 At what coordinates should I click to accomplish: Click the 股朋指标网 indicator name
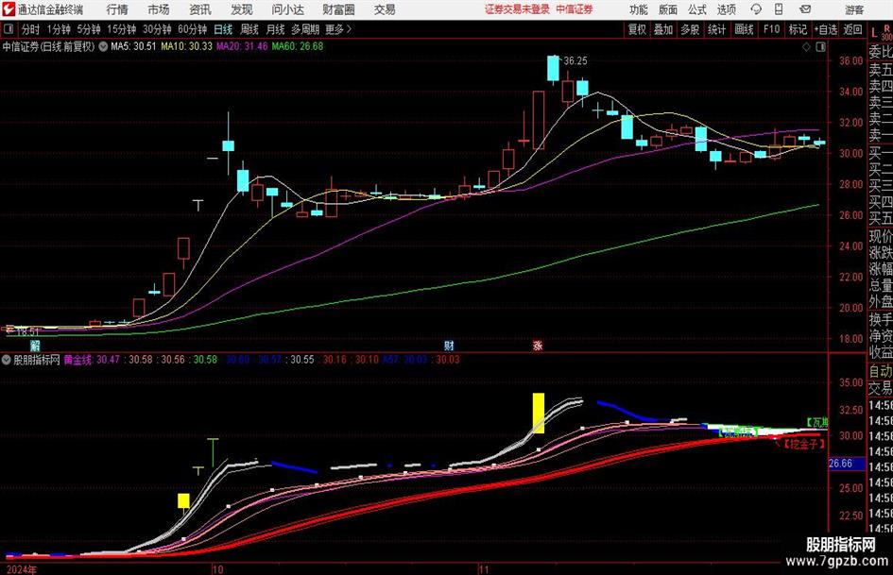pyautogui.click(x=37, y=360)
